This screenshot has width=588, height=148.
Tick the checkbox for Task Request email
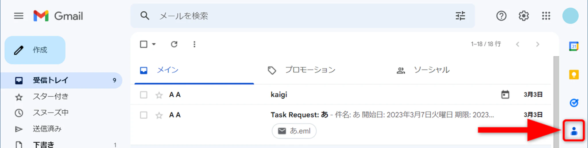pyautogui.click(x=144, y=115)
